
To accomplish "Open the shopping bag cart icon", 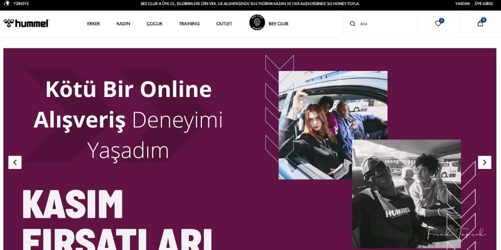I will coord(480,23).
